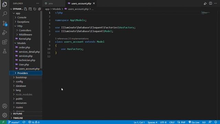Click the '5 references' code lens
The width and height of the screenshot is (220, 124).
(x=61, y=39)
